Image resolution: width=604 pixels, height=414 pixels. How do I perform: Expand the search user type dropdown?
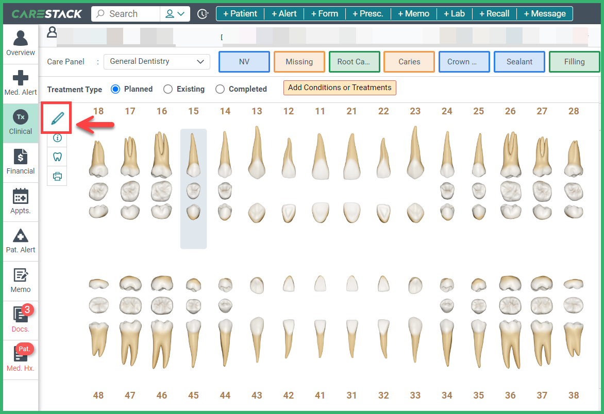pyautogui.click(x=175, y=14)
